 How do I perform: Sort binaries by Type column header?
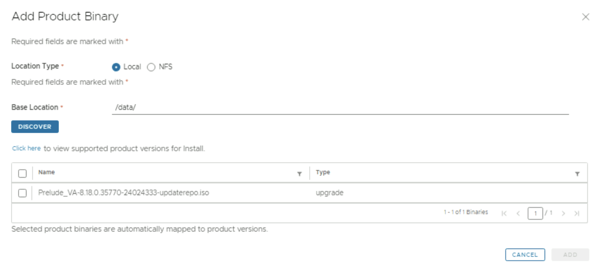point(323,172)
